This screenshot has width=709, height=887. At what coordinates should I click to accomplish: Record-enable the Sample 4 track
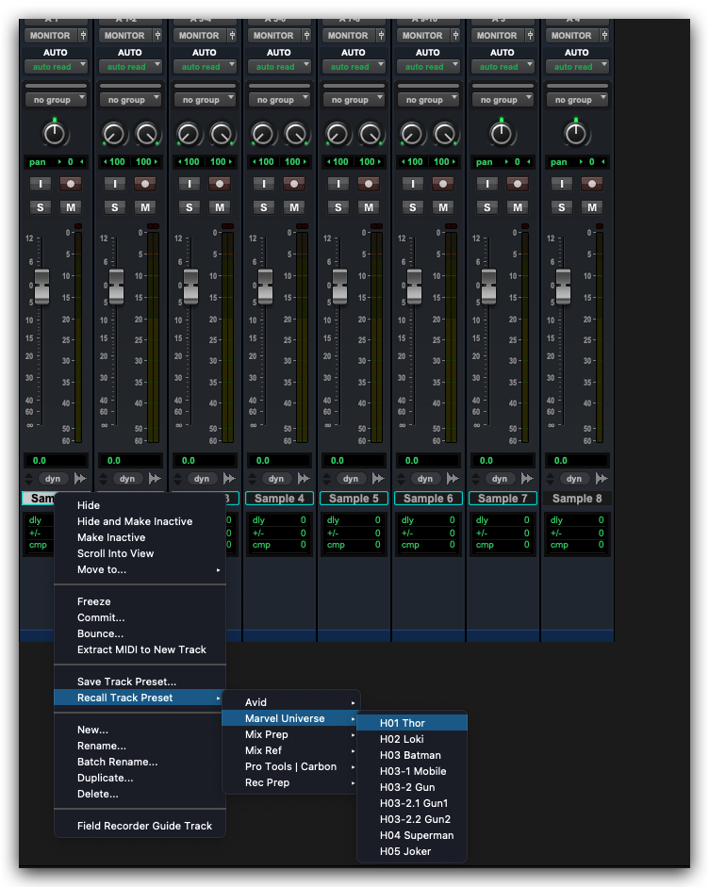pyautogui.click(x=294, y=185)
